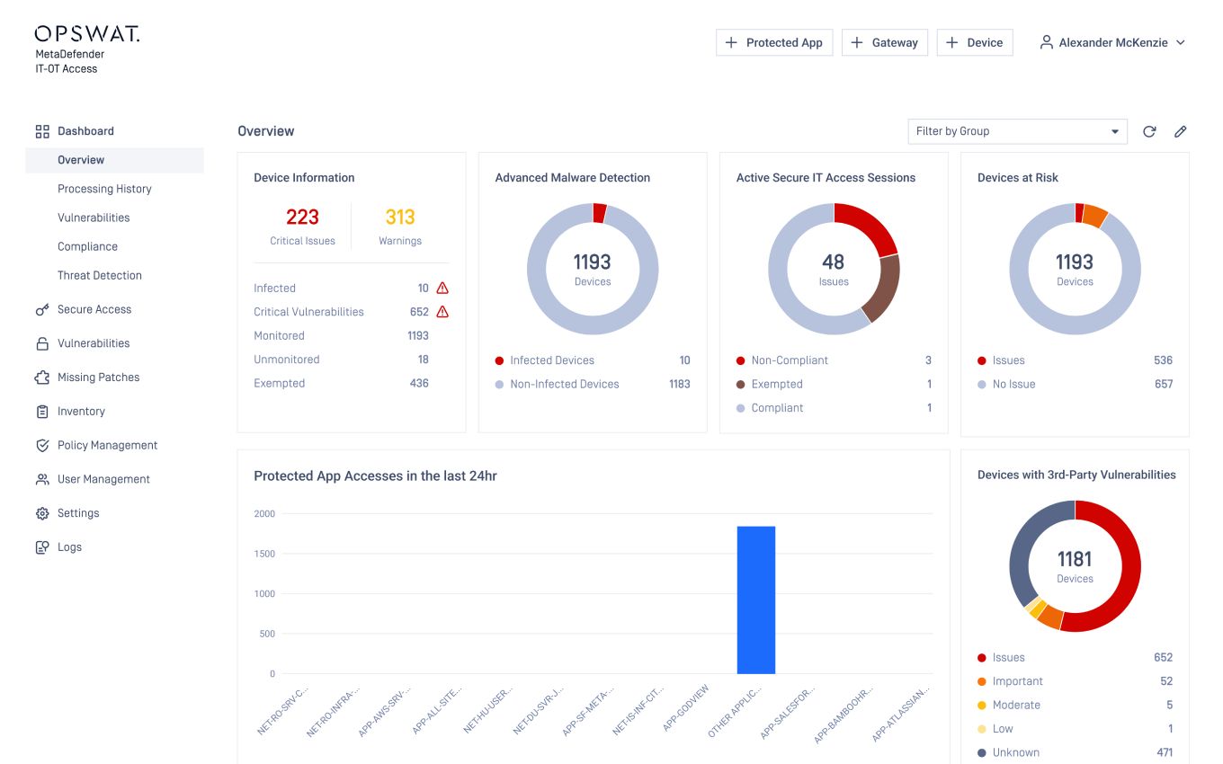Click the pencil edit dashboard icon

click(x=1181, y=131)
